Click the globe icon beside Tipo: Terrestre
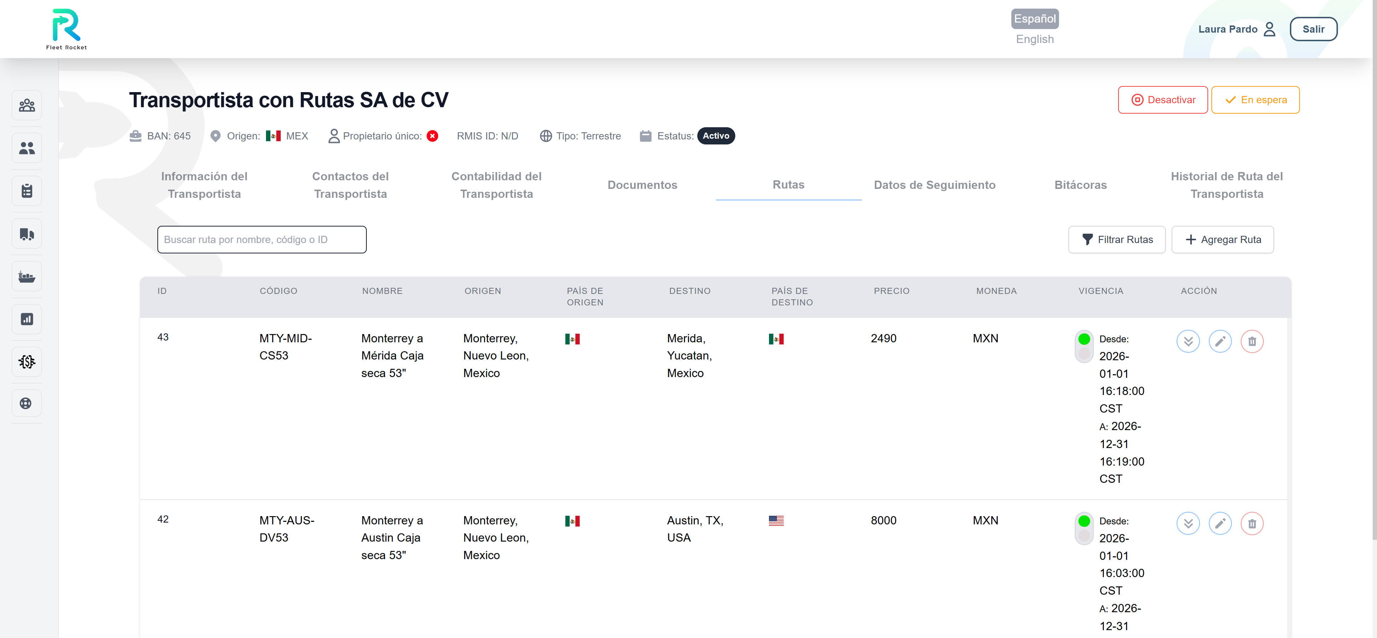 (546, 136)
